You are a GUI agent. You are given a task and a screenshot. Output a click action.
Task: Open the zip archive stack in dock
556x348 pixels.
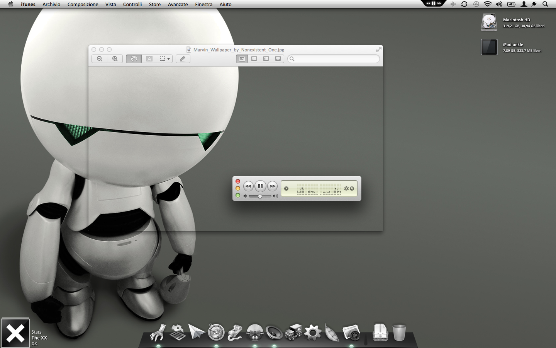(380, 333)
